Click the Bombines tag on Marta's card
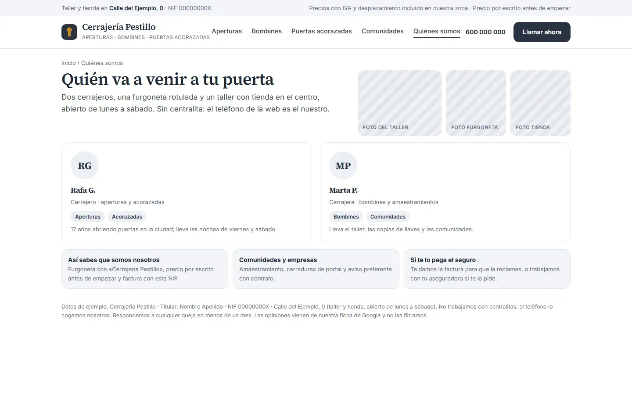This screenshot has height=395, width=632. coord(346,217)
